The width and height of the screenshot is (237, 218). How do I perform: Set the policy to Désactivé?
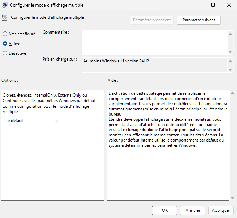(x=5, y=53)
